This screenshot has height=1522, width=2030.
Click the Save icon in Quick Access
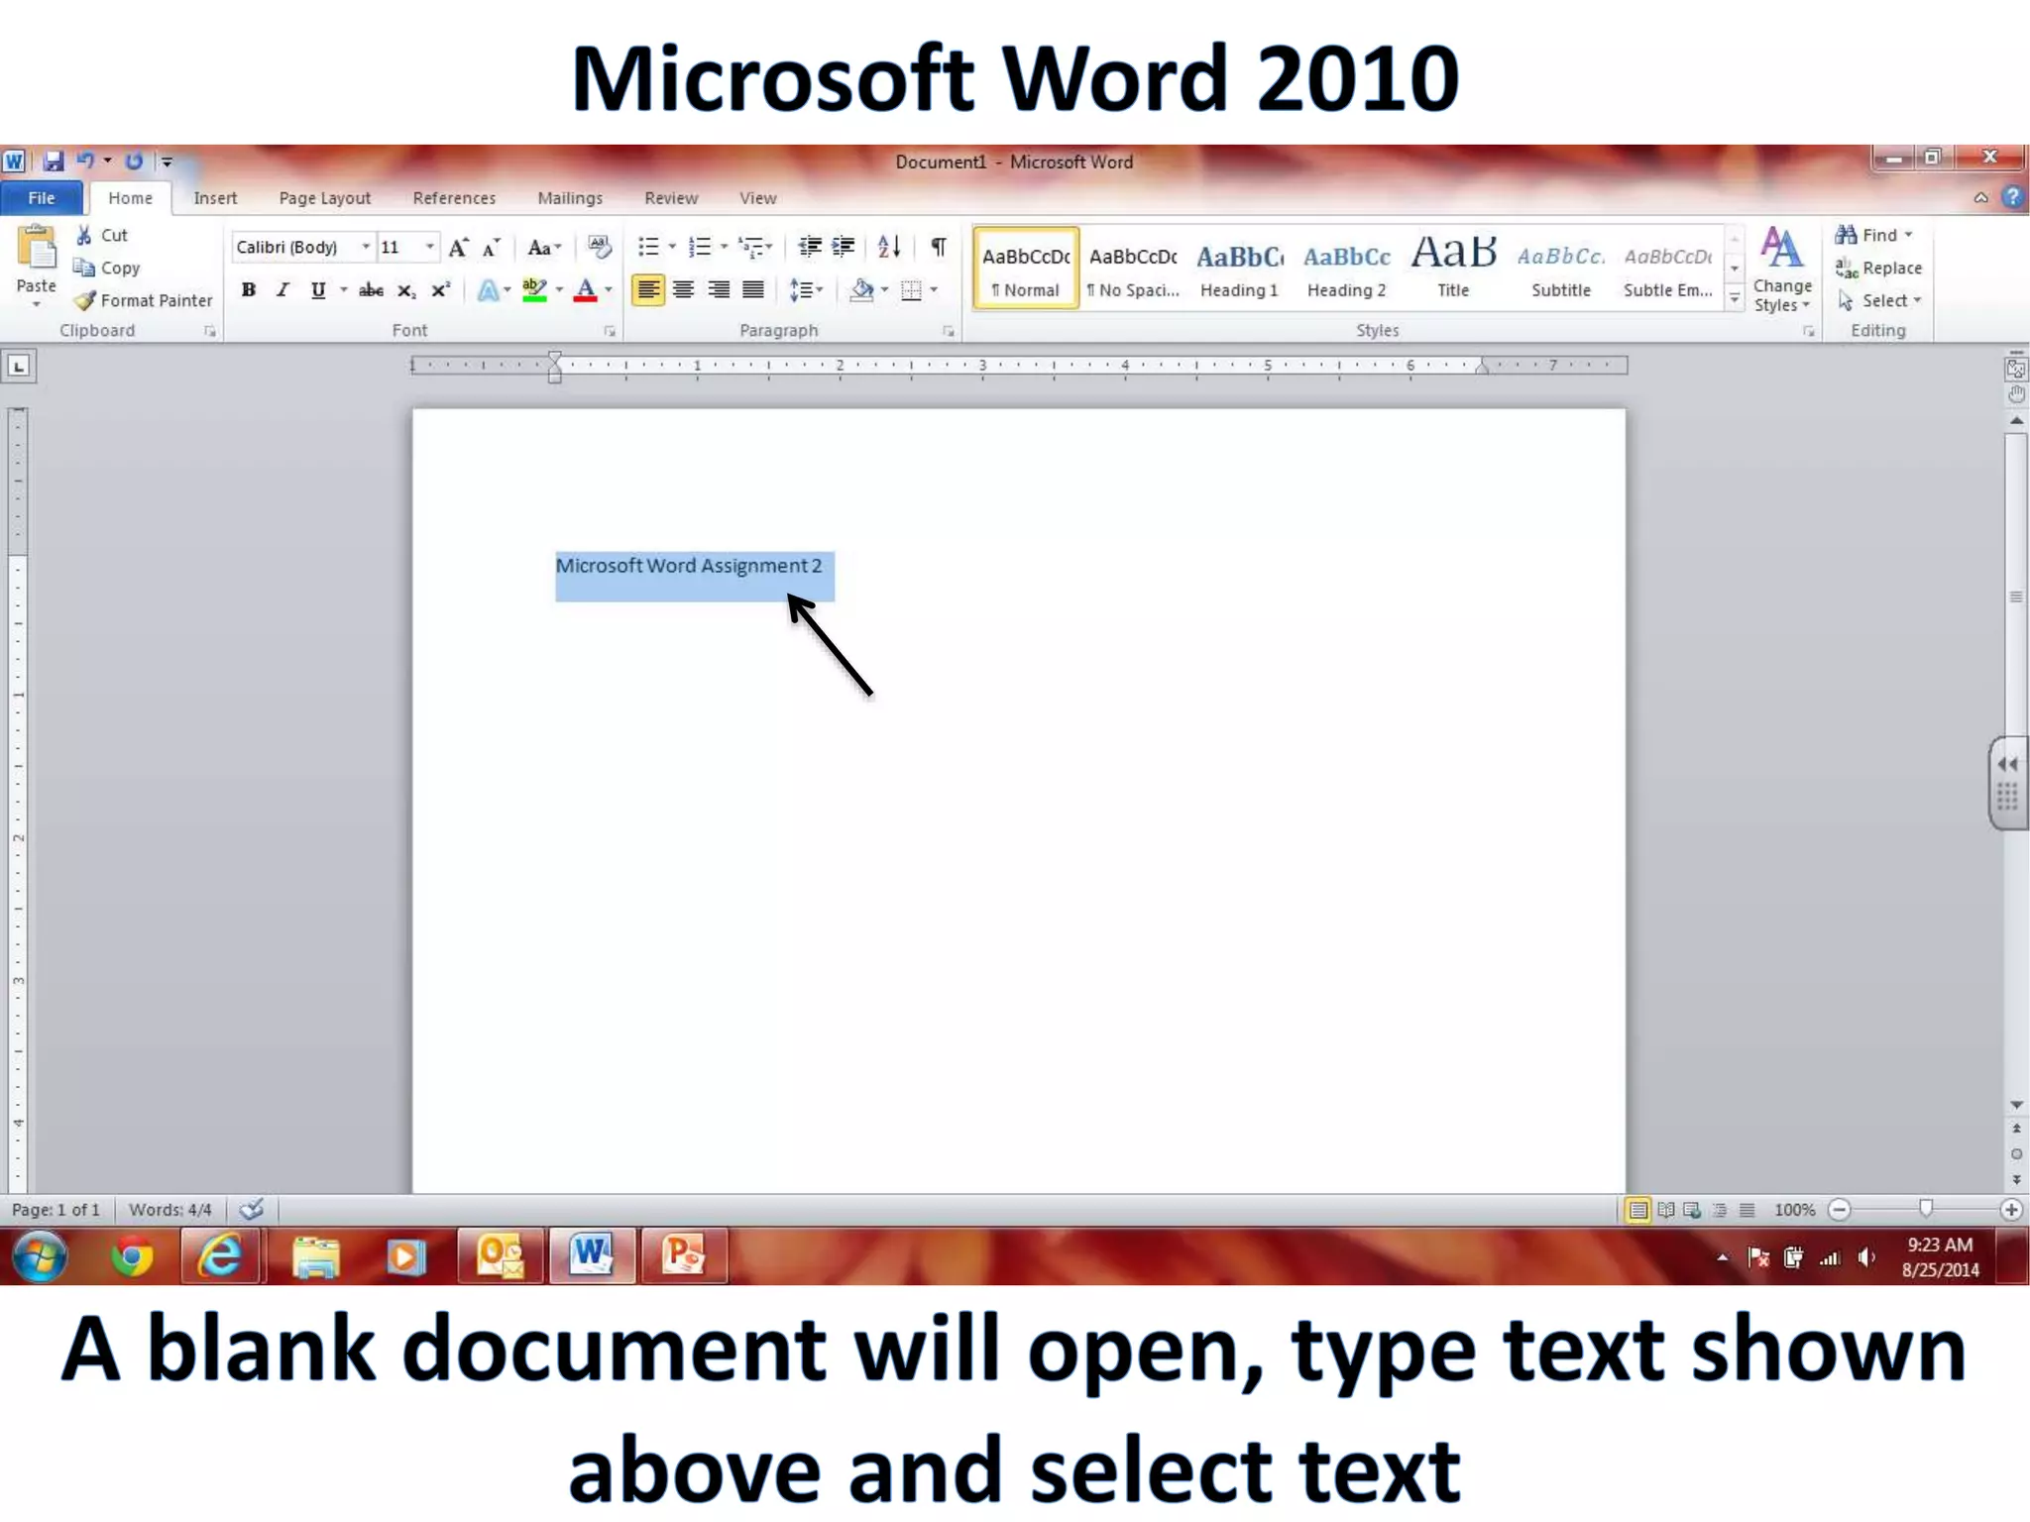[53, 161]
